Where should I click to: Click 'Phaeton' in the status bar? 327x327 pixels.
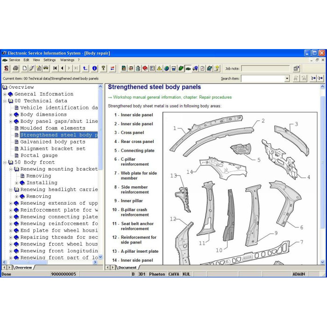coord(157,274)
